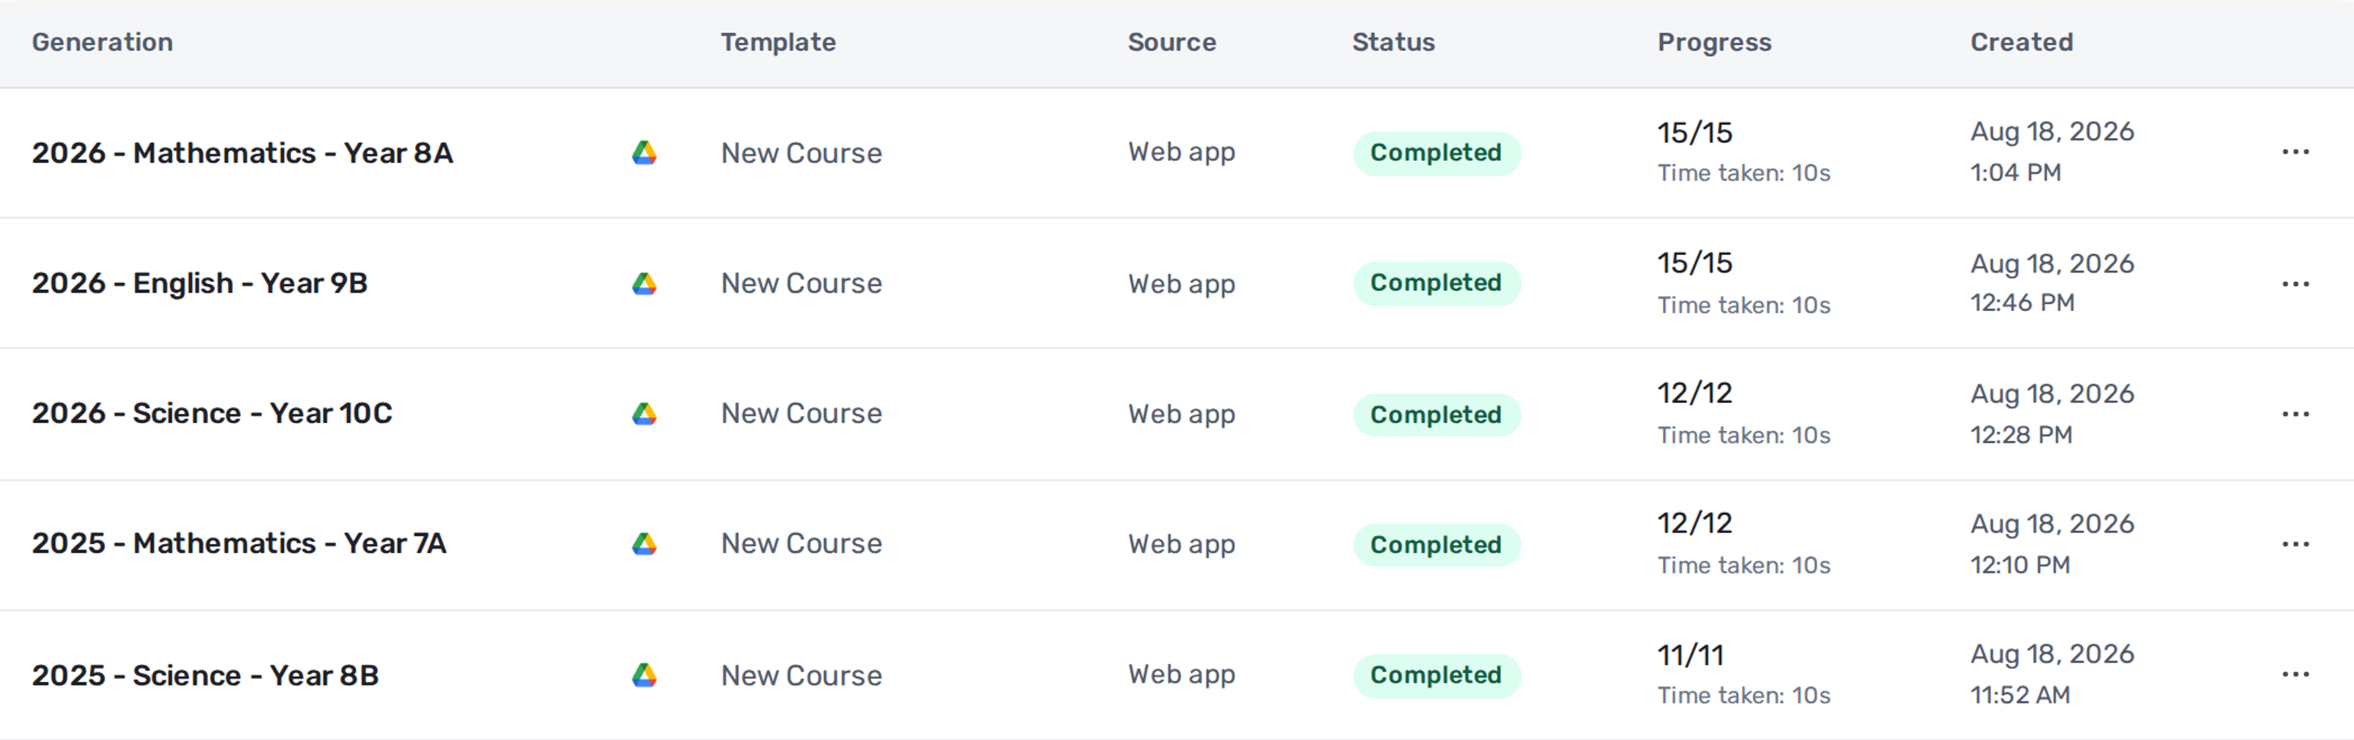The image size is (2354, 740).
Task: Click 15/15 progress for English Year 9B
Action: pyautogui.click(x=1695, y=263)
